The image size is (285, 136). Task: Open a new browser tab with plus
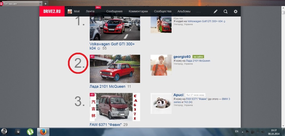(x=45, y=4)
